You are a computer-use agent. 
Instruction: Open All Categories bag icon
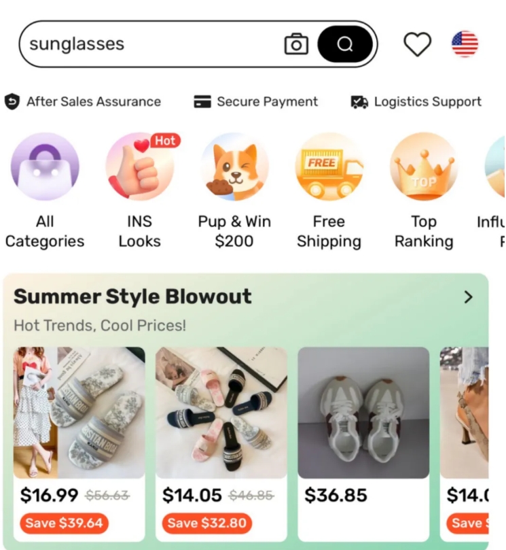click(x=45, y=167)
